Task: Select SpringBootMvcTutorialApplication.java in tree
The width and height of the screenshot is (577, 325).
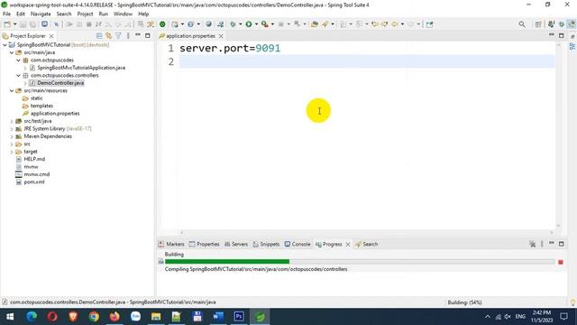Action: click(81, 68)
